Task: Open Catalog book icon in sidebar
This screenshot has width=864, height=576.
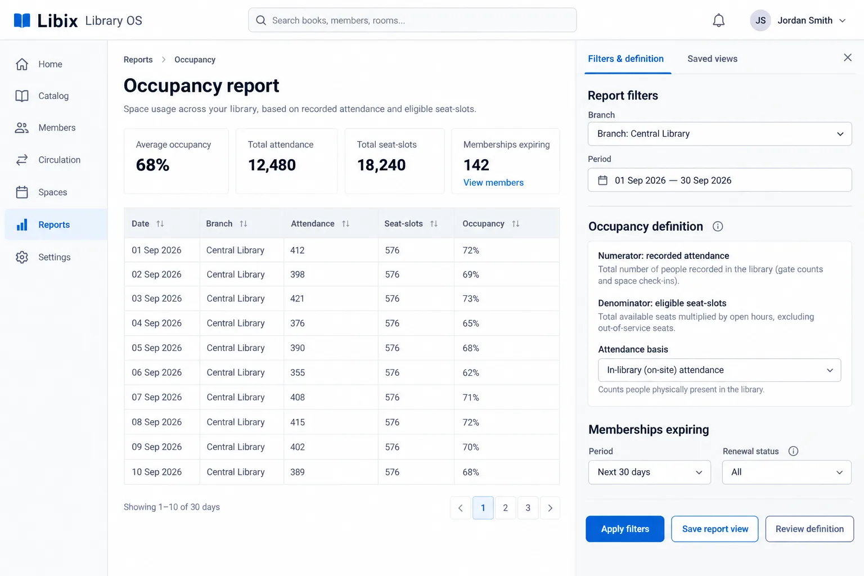Action: 22,96
